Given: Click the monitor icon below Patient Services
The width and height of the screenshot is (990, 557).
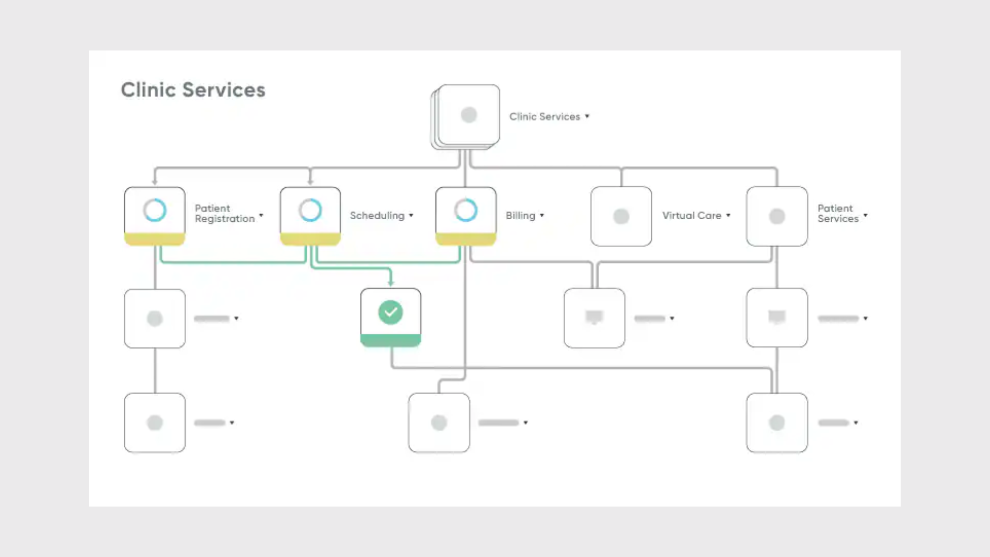Looking at the screenshot, I should (777, 317).
